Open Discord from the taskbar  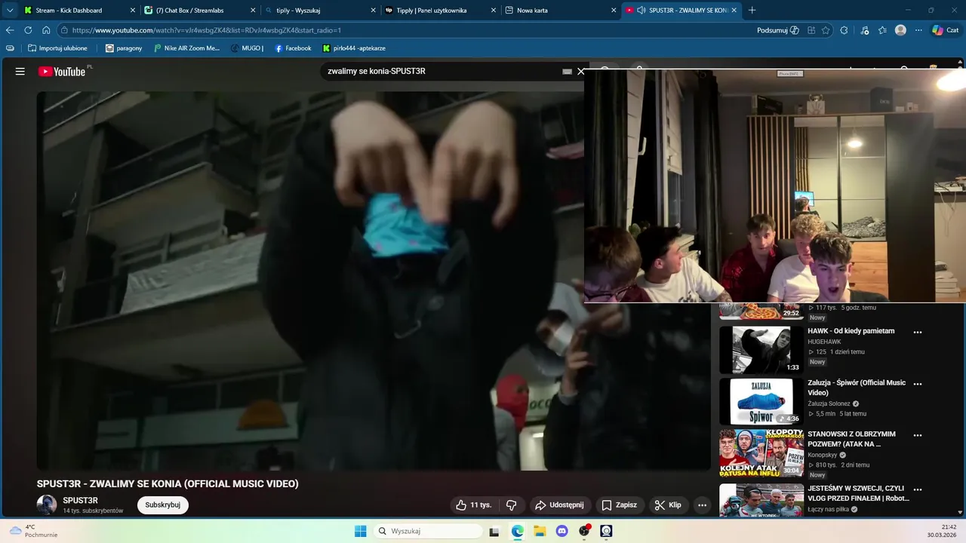pyautogui.click(x=561, y=531)
